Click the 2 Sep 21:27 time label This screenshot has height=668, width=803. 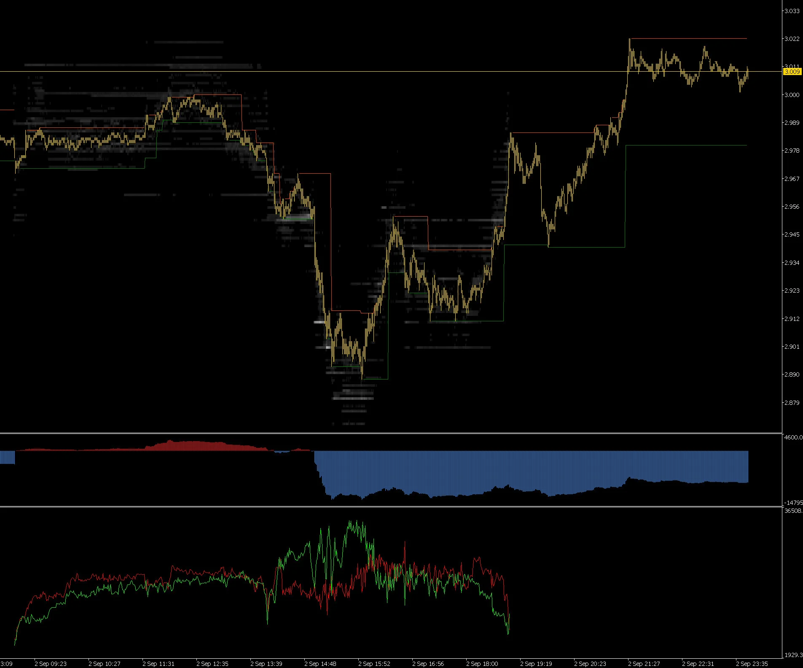[644, 664]
